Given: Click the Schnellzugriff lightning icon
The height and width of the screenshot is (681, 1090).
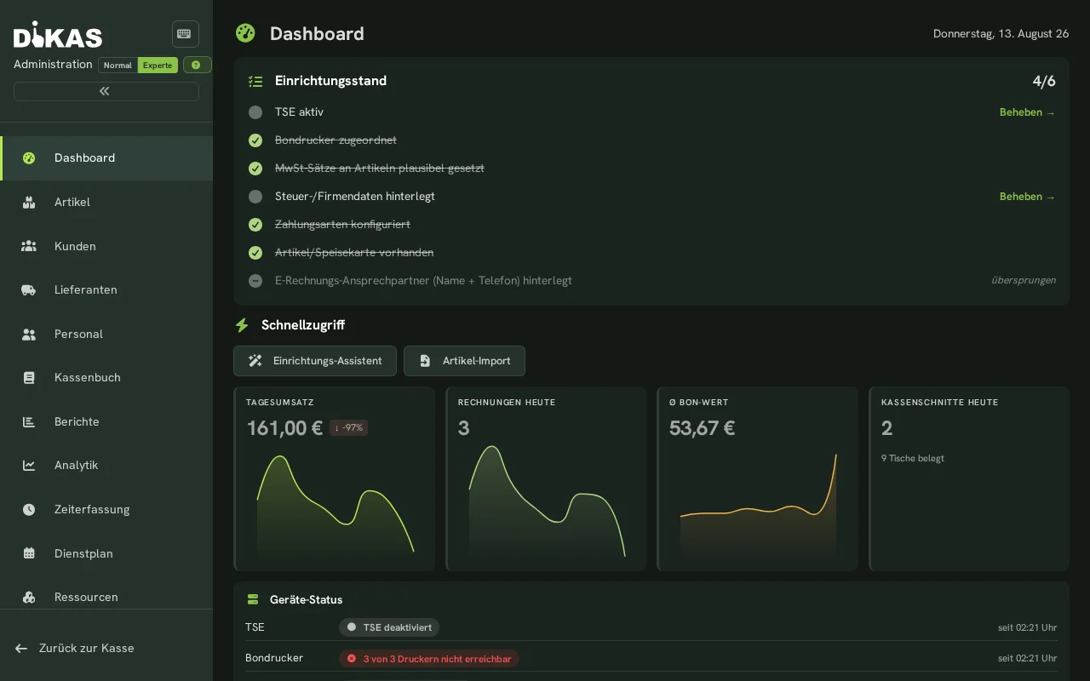Looking at the screenshot, I should 242,325.
